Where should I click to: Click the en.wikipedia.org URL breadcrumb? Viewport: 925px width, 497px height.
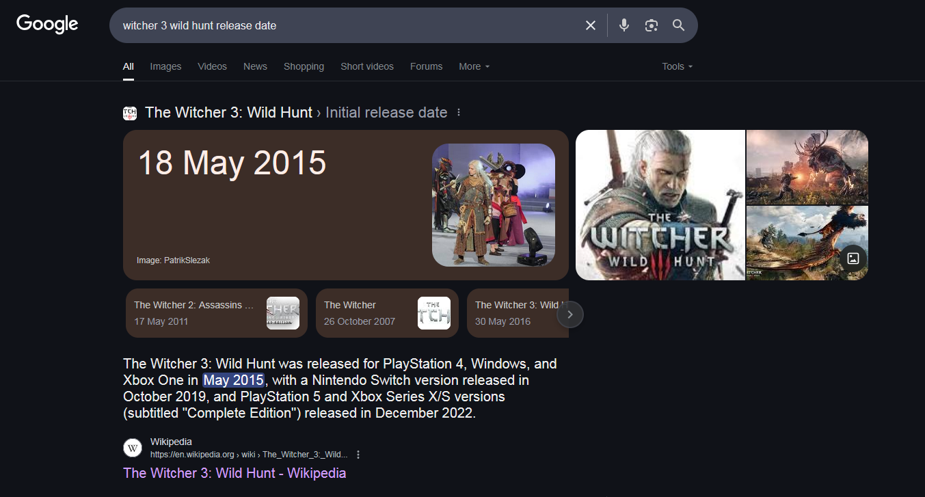pos(249,455)
